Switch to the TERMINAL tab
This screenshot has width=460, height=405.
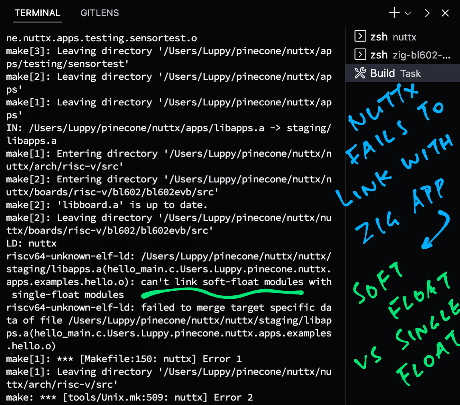pos(37,13)
